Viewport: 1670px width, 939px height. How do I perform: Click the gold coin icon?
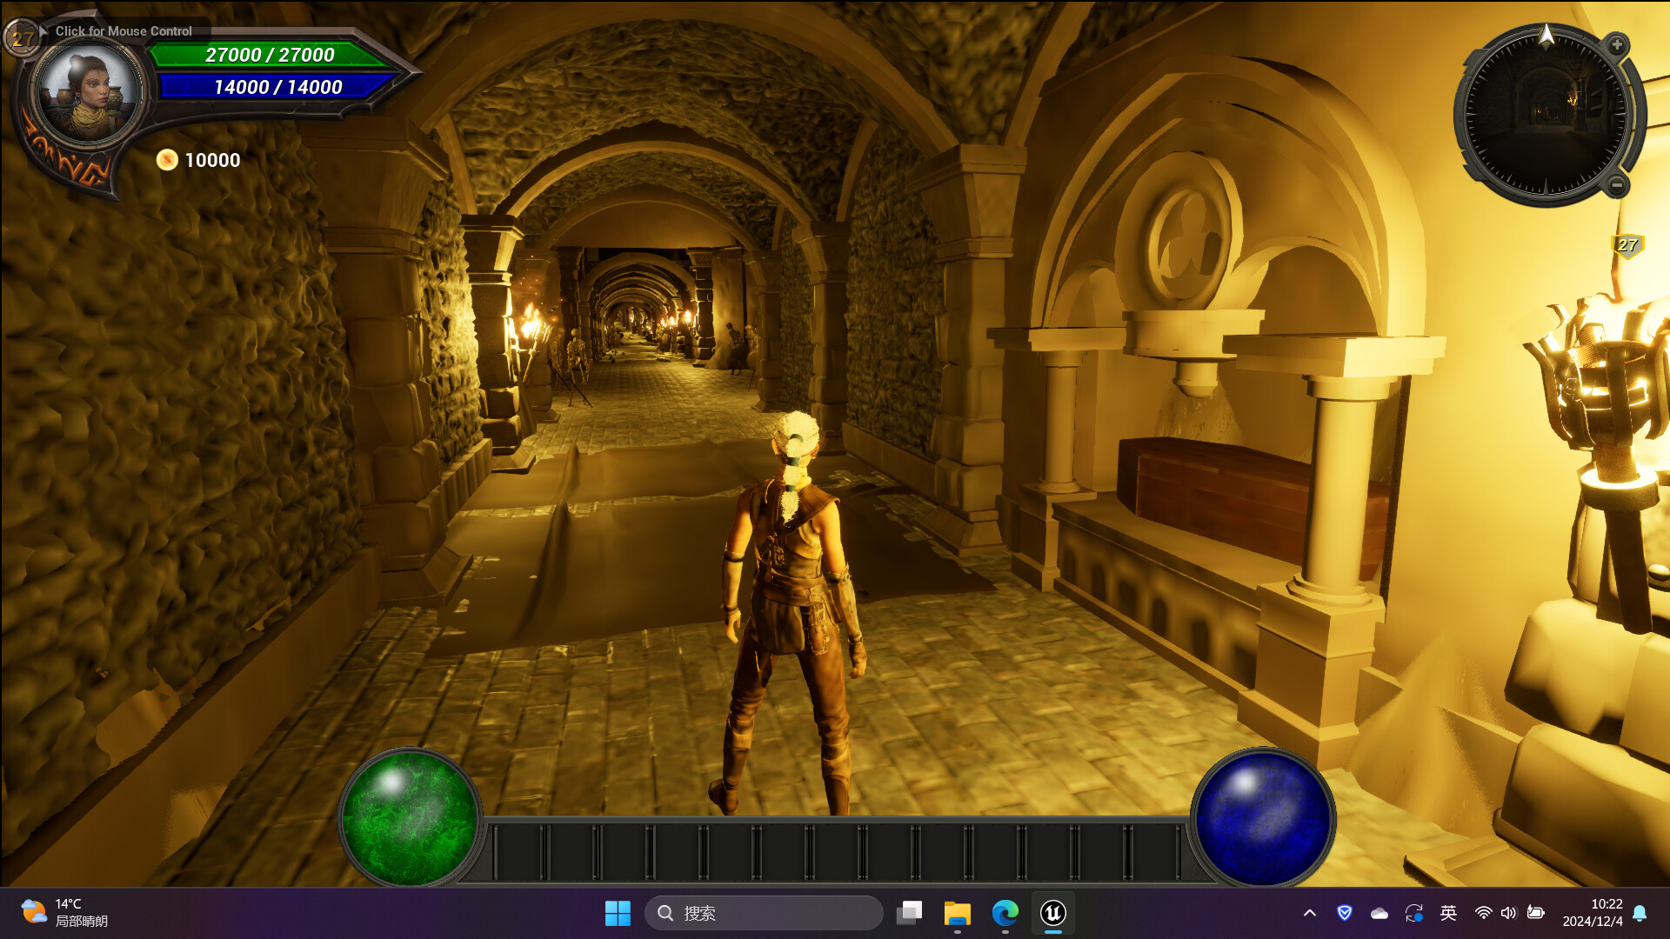[167, 160]
